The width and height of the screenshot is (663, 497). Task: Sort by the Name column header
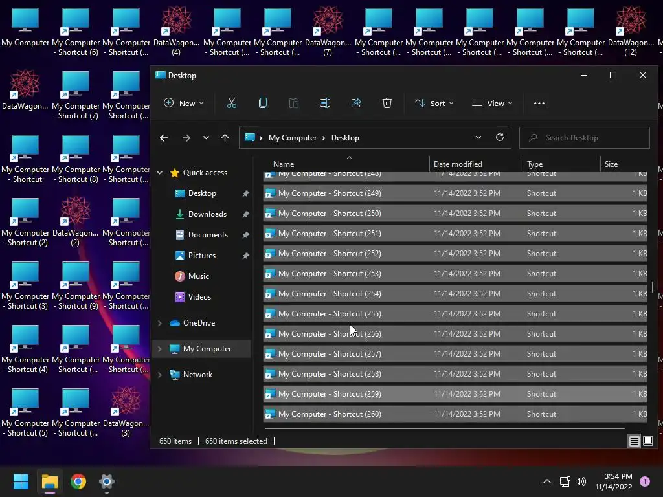point(346,164)
